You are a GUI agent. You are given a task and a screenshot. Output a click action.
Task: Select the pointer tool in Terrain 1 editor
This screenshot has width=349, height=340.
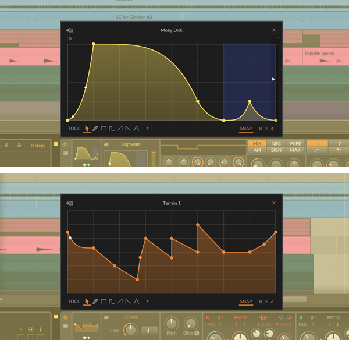click(87, 302)
